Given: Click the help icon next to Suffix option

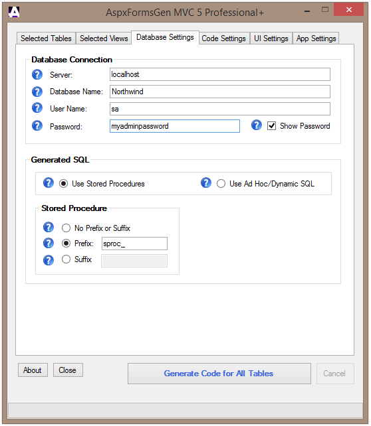Looking at the screenshot, I should pos(49,260).
